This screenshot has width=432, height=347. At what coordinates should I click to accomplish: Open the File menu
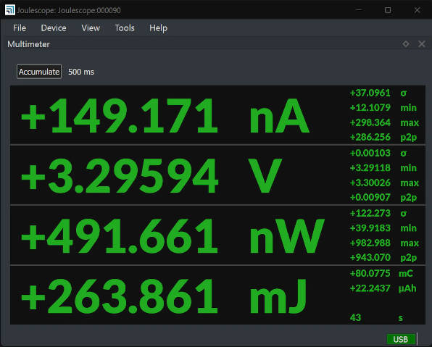(20, 28)
